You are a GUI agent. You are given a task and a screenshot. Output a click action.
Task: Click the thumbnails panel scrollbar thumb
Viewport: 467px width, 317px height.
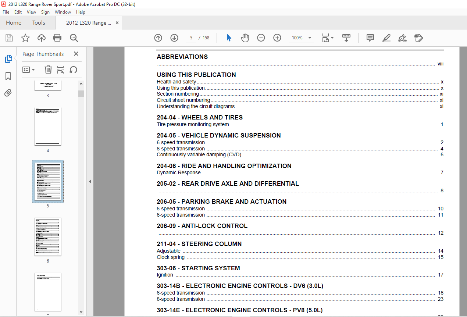[81, 93]
